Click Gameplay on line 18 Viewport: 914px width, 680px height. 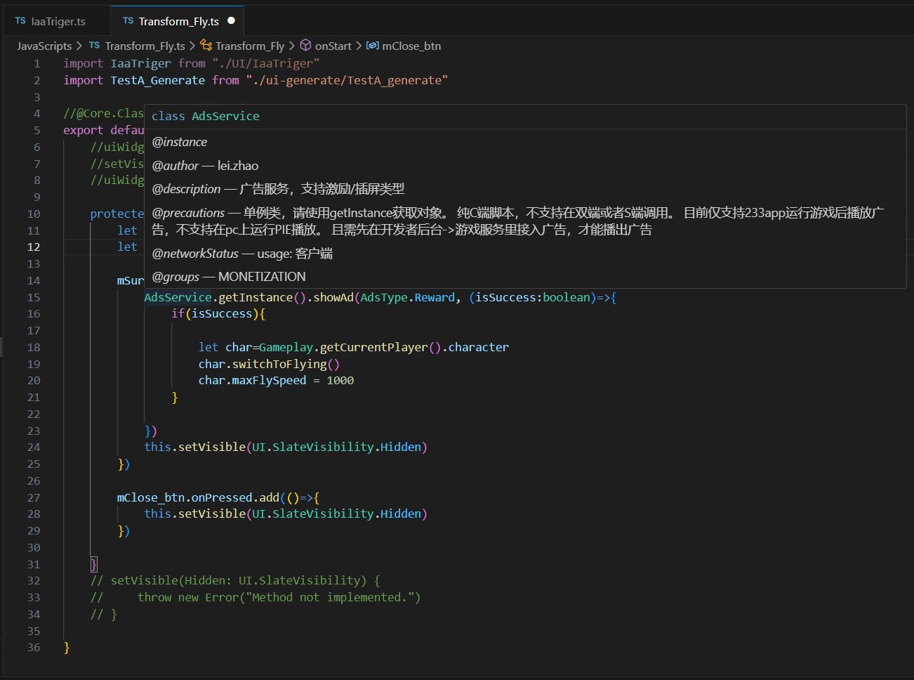coord(286,347)
